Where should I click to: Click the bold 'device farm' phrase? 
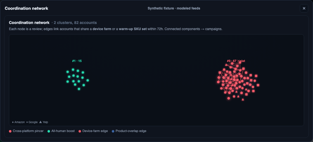point(102,29)
